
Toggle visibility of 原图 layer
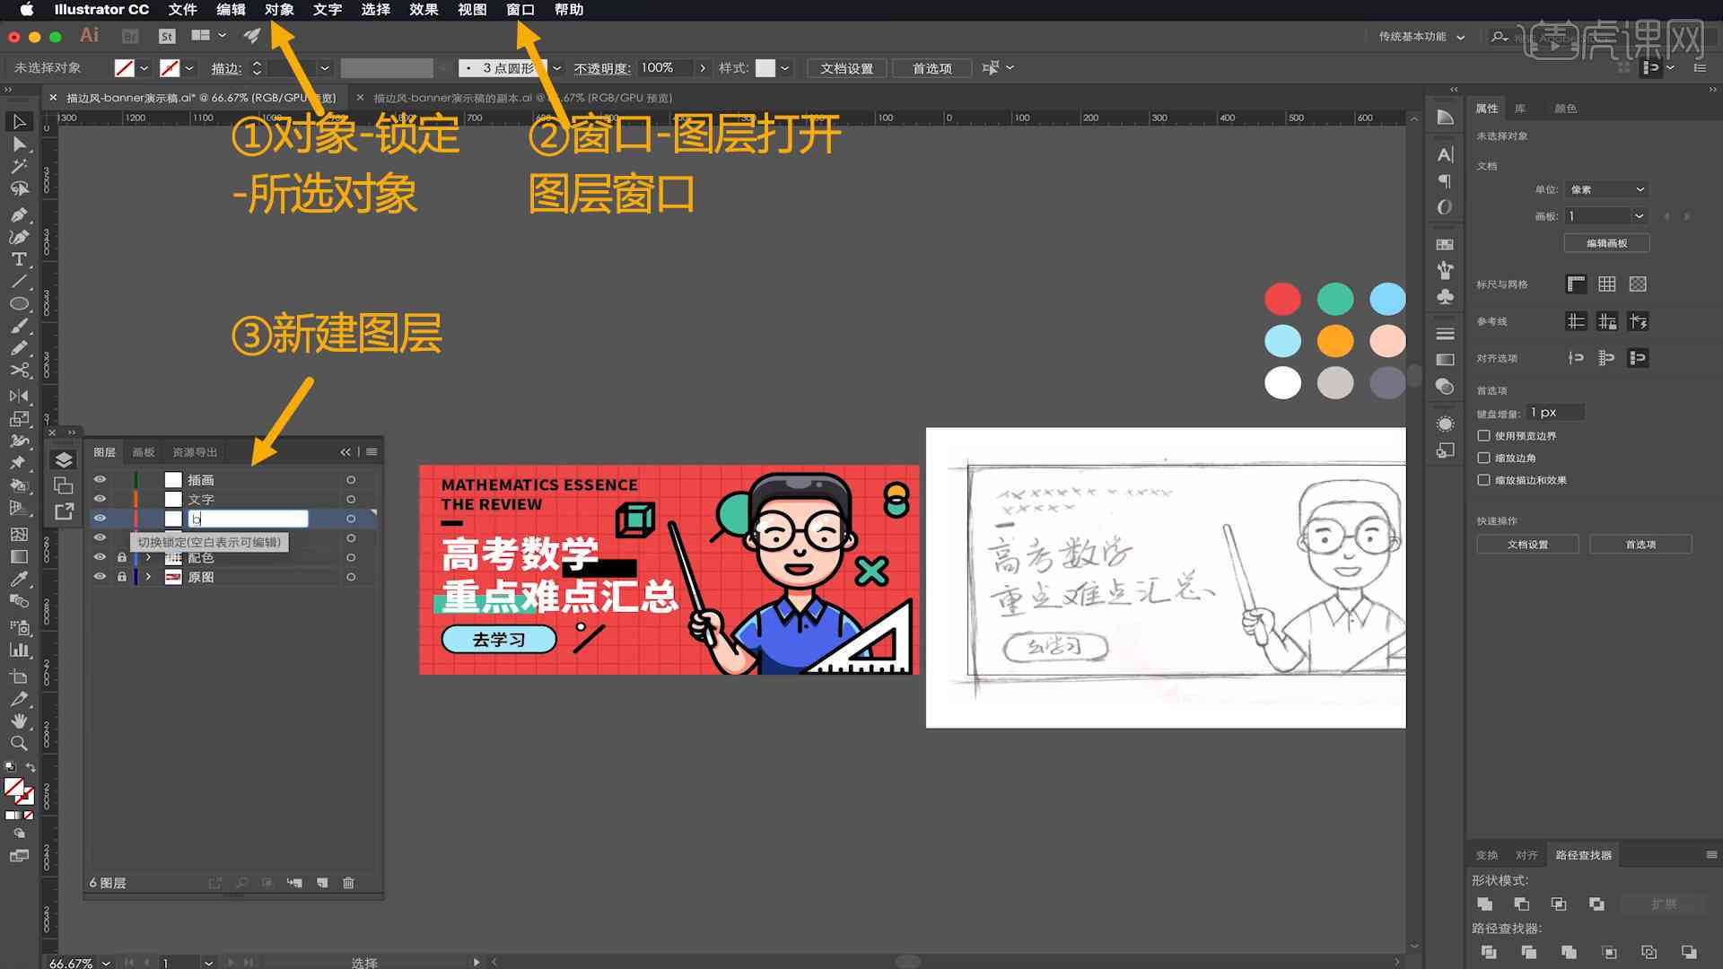100,576
